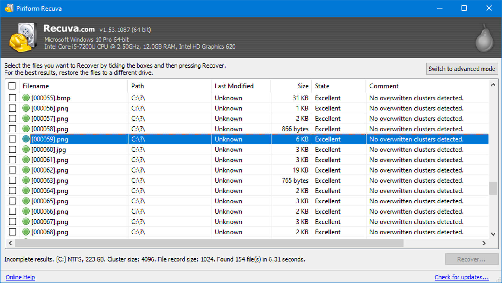Click the 866 bytes size cell

[x=295, y=129]
